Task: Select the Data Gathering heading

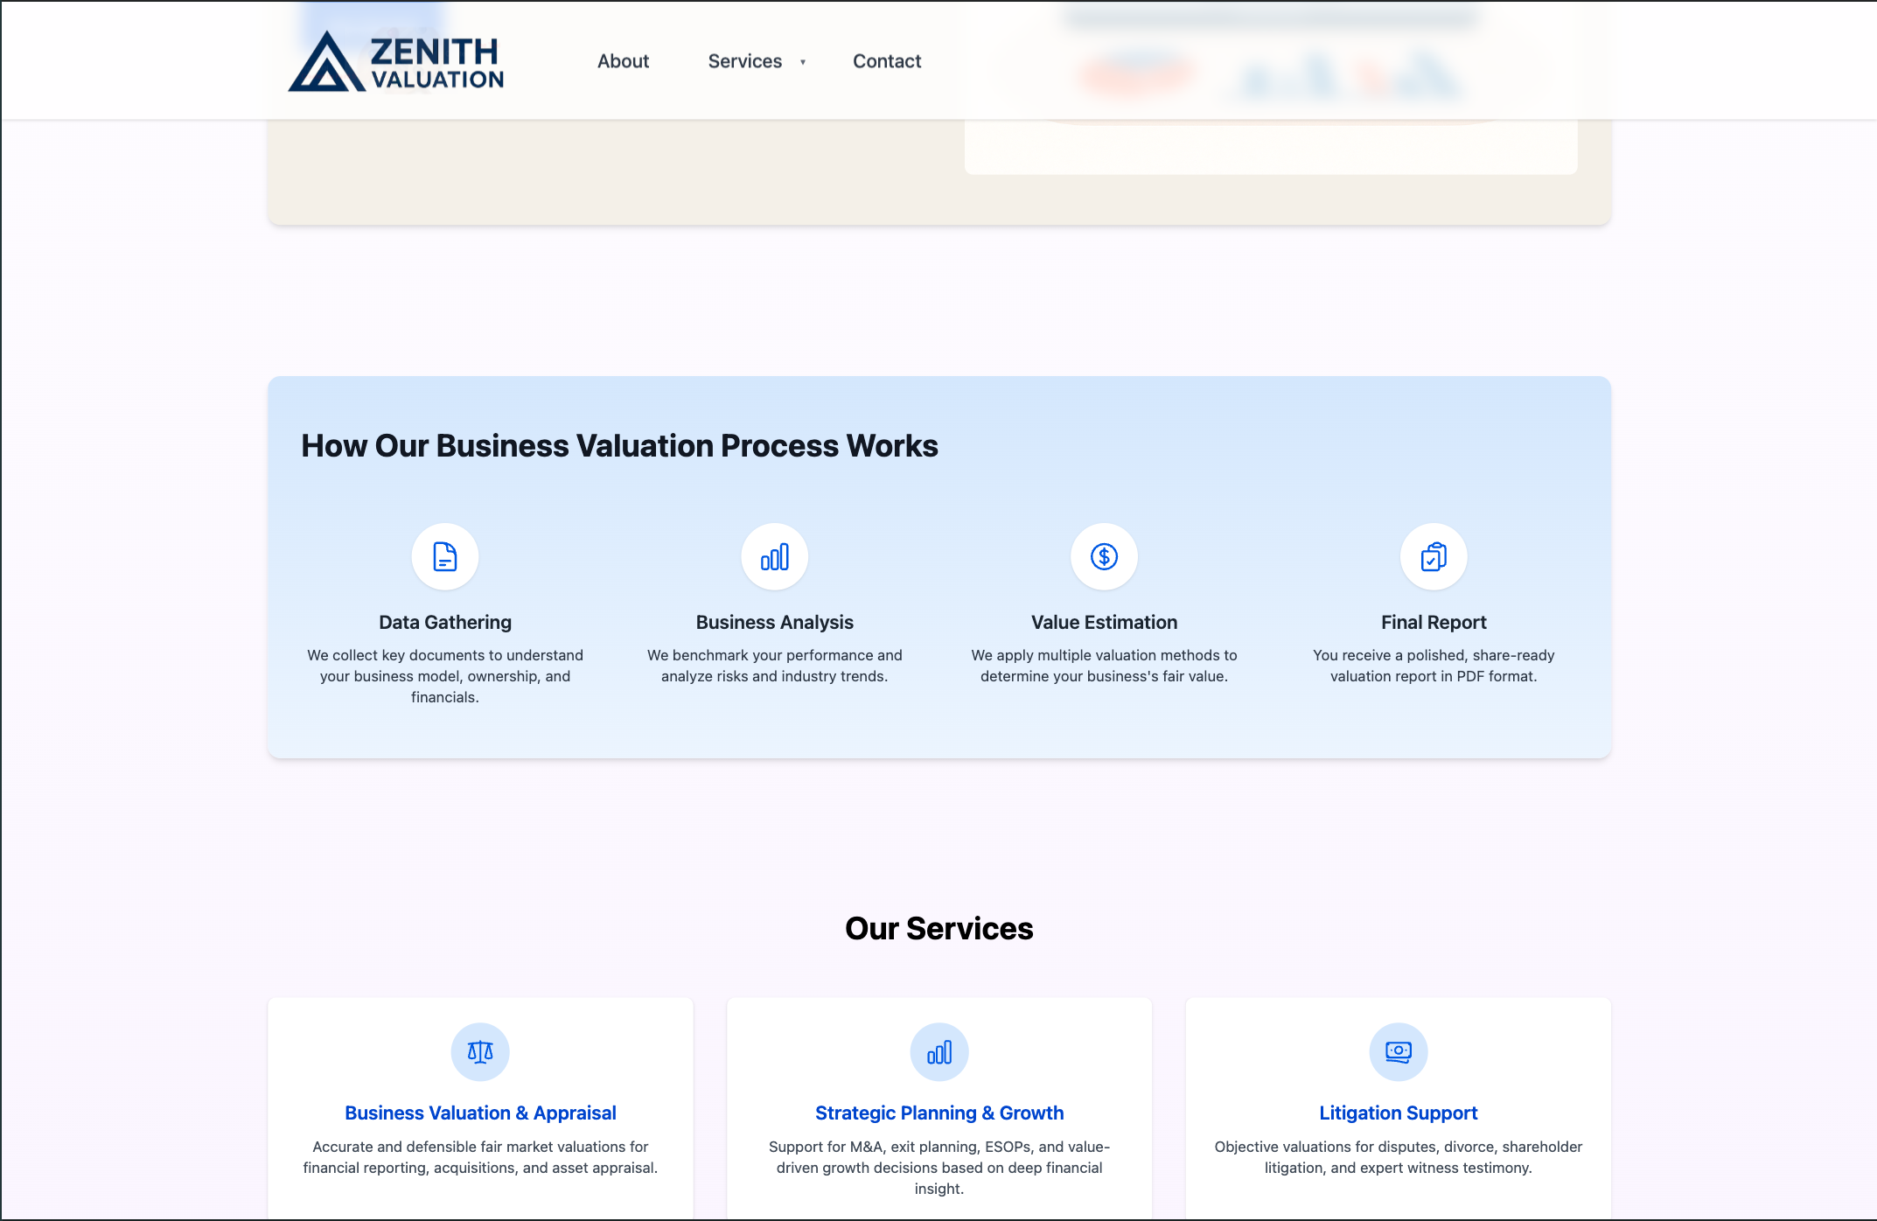Action: (x=445, y=622)
